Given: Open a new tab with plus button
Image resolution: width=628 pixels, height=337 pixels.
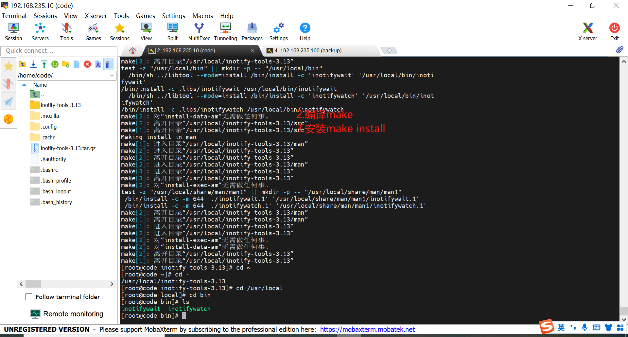Looking at the screenshot, I should point(389,50).
